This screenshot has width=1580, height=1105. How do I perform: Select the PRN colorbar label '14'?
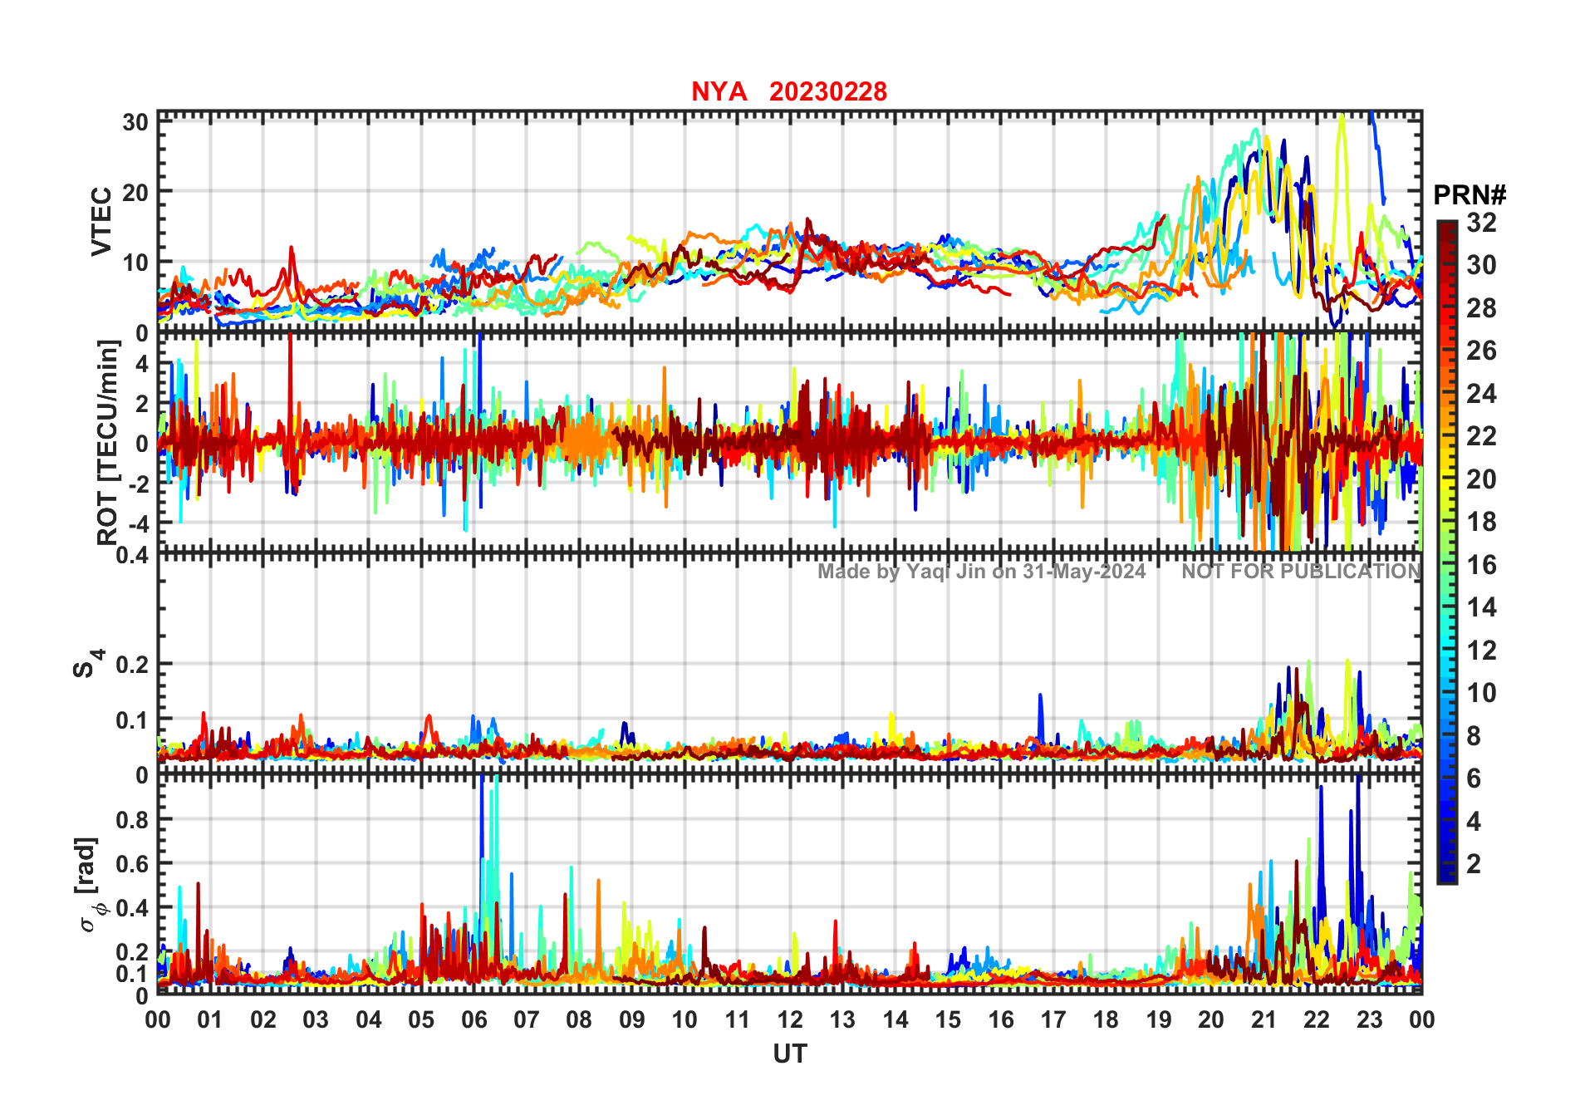(x=1481, y=607)
